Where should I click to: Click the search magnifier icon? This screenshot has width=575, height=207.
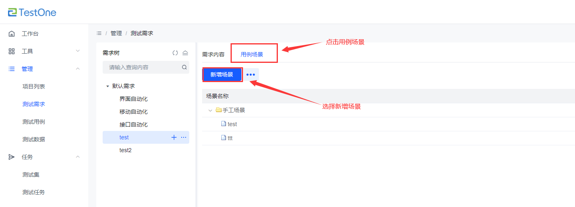tap(184, 67)
